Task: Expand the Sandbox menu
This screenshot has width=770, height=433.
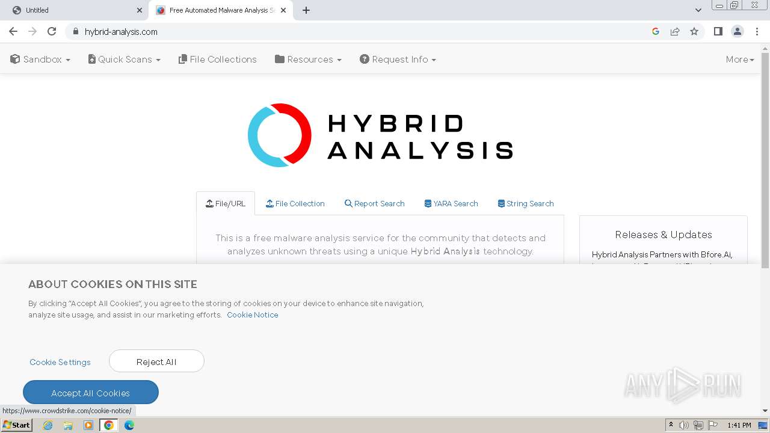Action: pos(40,60)
